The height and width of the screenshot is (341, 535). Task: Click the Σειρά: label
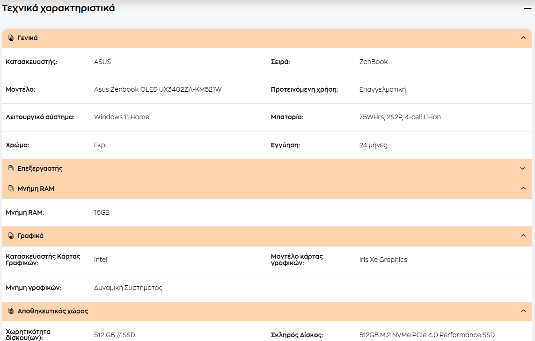click(280, 62)
